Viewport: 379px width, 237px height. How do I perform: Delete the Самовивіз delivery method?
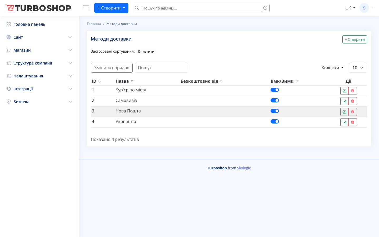(353, 101)
